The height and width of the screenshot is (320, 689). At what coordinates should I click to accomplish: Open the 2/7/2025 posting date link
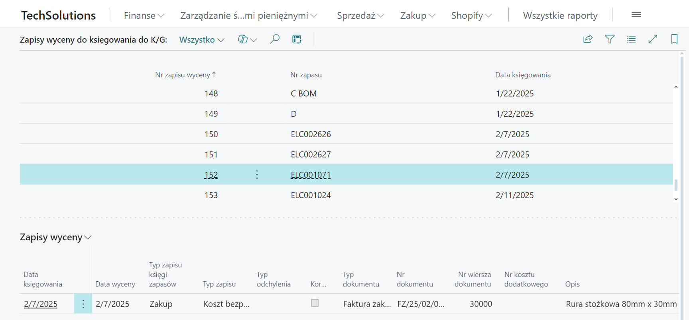41,304
